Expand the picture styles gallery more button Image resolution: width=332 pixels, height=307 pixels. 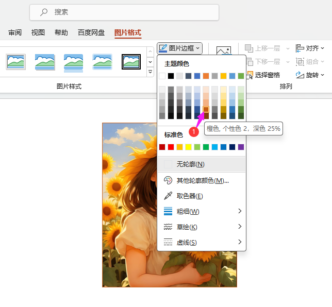click(x=150, y=72)
